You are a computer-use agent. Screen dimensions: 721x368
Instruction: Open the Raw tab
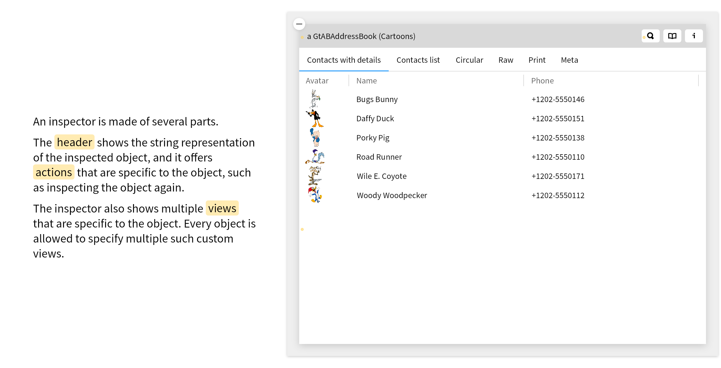tap(506, 60)
